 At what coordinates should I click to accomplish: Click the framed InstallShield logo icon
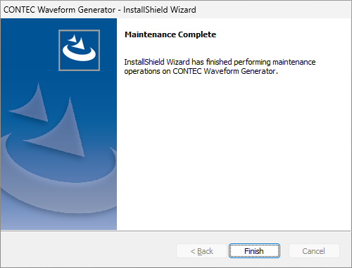pos(79,50)
